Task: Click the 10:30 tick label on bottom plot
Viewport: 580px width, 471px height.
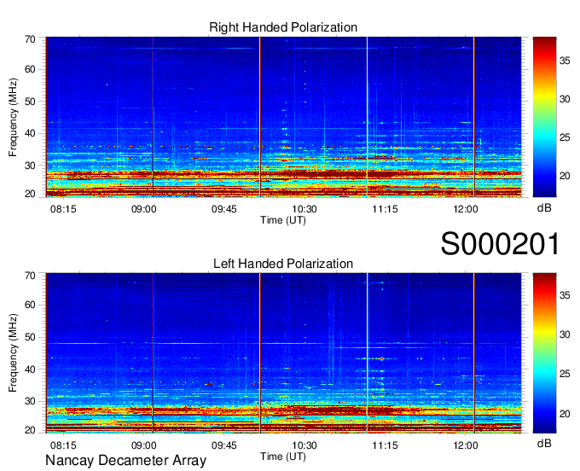Action: pos(304,445)
